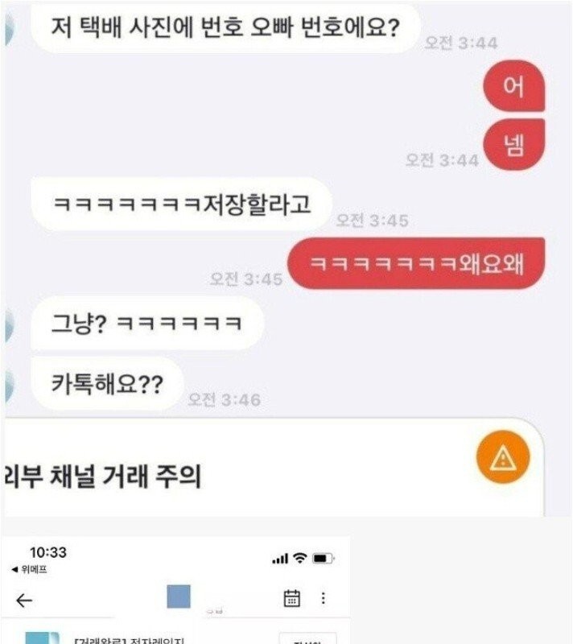
Task: Tap the 택배 사진에 번호 question message
Action: (x=225, y=27)
